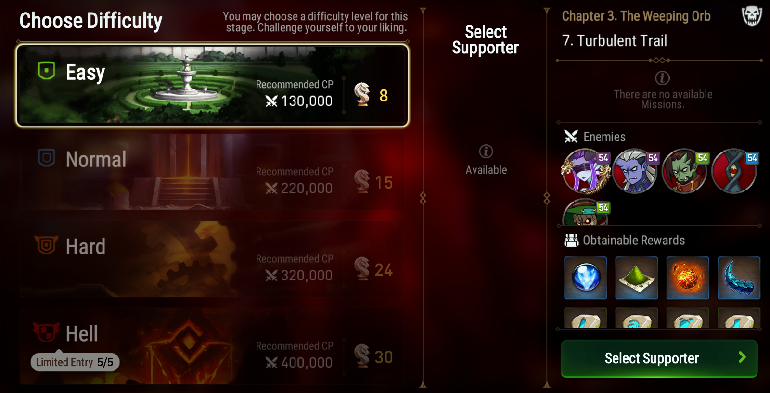Select the Normal difficulty option
This screenshot has height=393, width=770.
click(212, 172)
